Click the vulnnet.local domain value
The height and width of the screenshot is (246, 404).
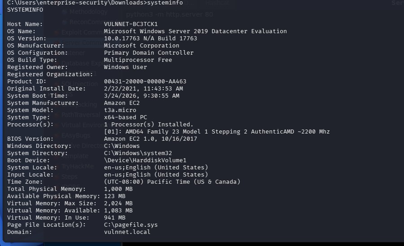(127, 232)
